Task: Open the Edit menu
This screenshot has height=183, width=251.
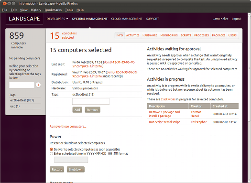Action: (x=13, y=10)
